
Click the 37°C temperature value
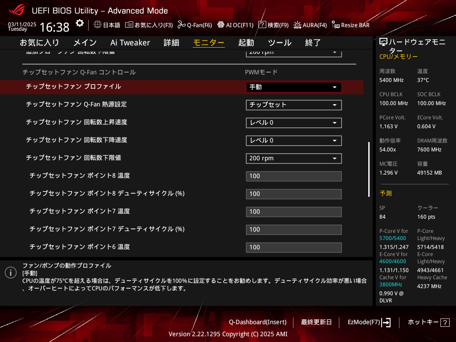coord(423,80)
